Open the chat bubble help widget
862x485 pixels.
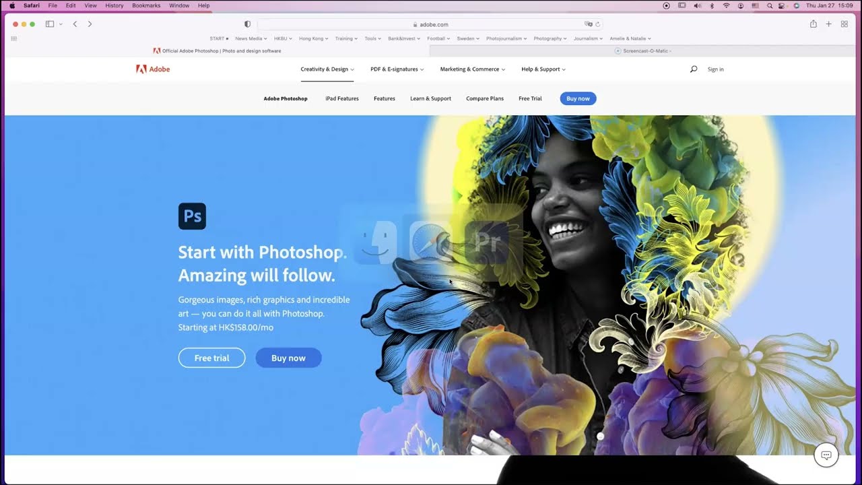point(826,455)
